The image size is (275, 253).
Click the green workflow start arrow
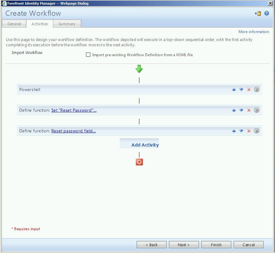(139, 69)
